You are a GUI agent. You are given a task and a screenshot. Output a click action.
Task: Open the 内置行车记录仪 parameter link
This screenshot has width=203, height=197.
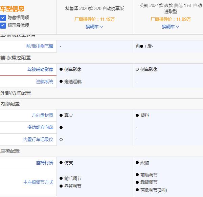click(38, 139)
